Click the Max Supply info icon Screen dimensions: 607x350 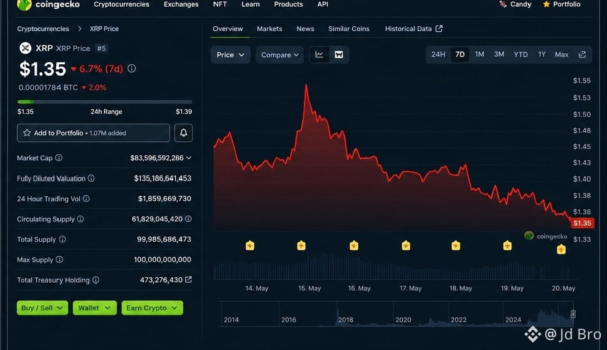pyautogui.click(x=59, y=259)
